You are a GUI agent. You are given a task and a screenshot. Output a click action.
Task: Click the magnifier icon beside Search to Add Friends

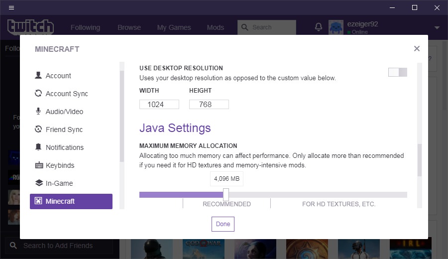point(13,245)
